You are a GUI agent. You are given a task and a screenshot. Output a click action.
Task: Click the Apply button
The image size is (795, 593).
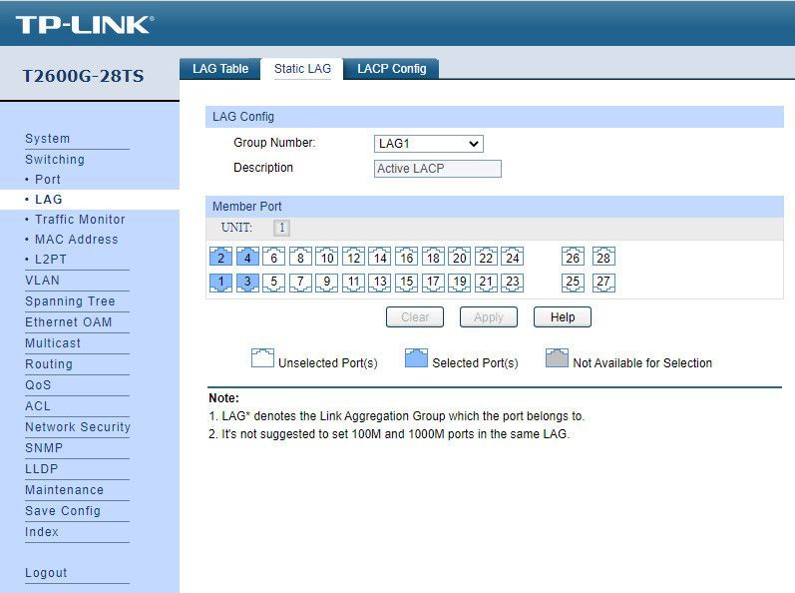488,317
